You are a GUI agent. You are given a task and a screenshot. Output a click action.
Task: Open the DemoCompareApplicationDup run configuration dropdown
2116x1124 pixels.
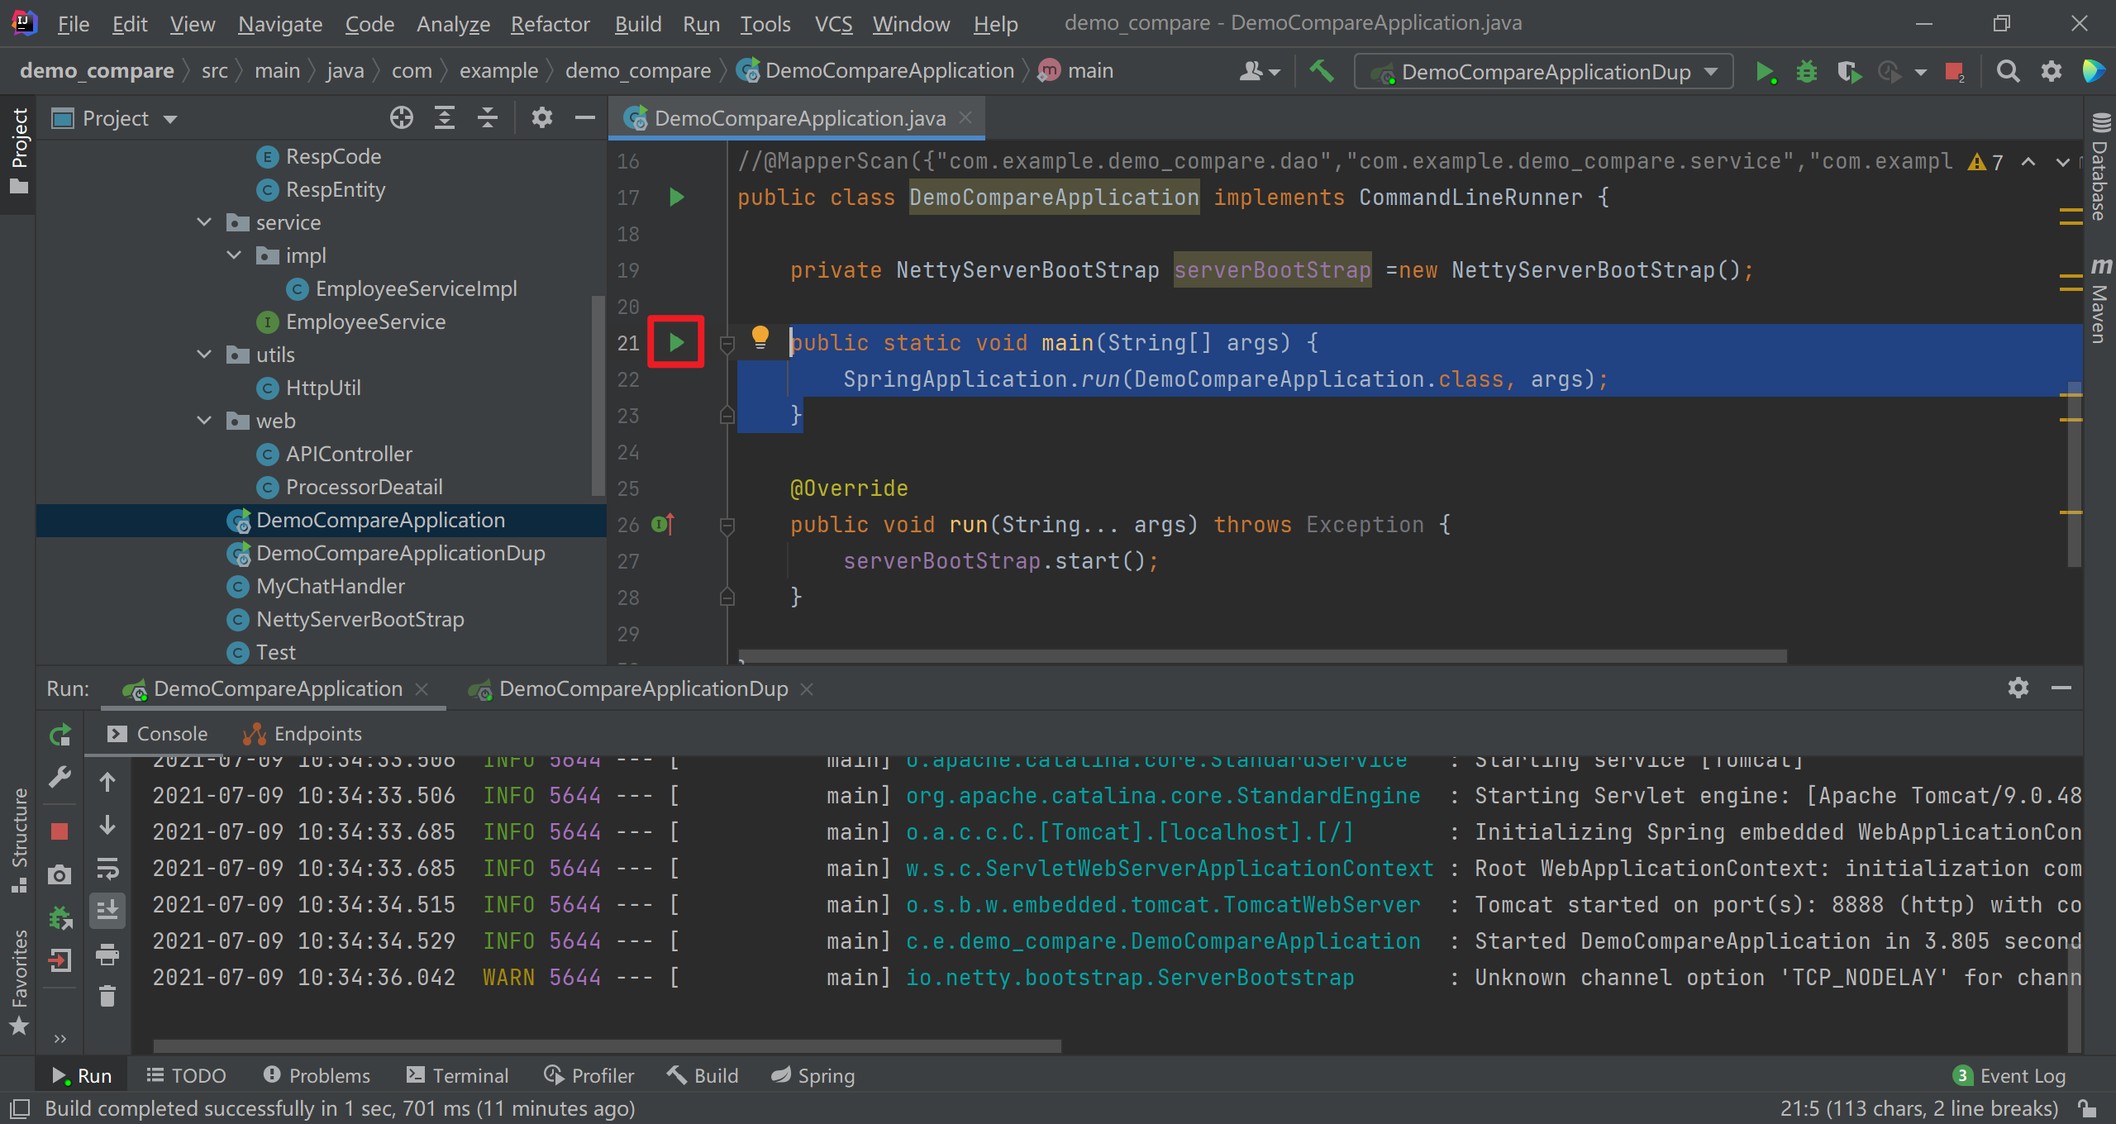pyautogui.click(x=1543, y=72)
